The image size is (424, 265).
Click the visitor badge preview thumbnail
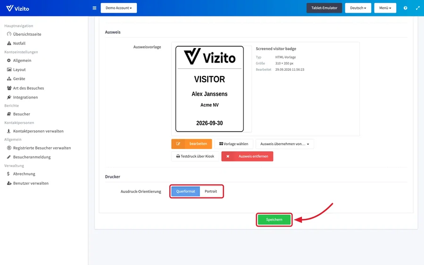pyautogui.click(x=209, y=89)
